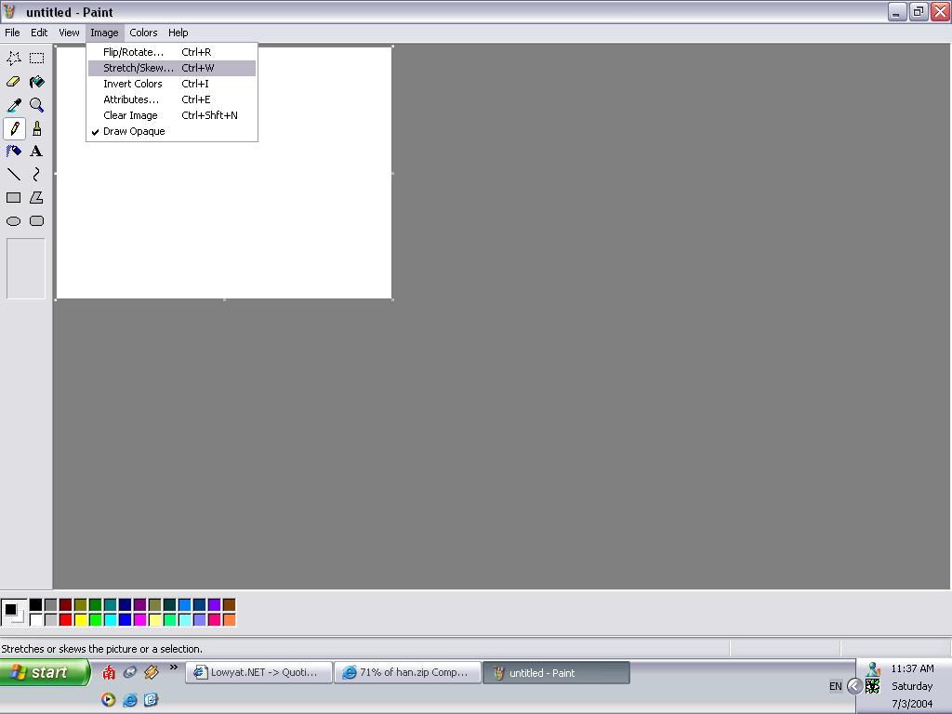
Task: Open the Colors menu
Action: click(x=143, y=32)
